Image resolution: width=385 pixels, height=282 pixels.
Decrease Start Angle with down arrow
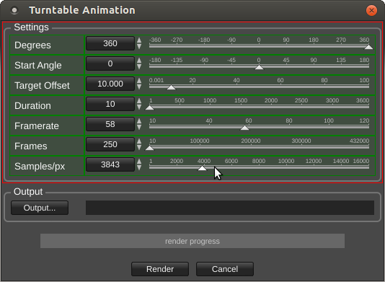[139, 66]
